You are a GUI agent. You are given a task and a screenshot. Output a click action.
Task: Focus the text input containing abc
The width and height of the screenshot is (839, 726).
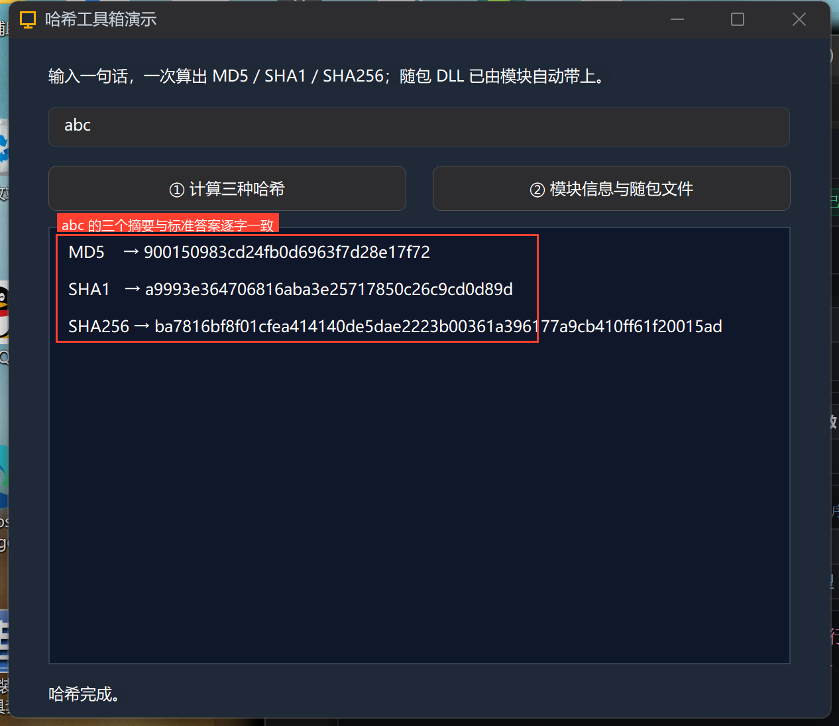[x=419, y=127]
